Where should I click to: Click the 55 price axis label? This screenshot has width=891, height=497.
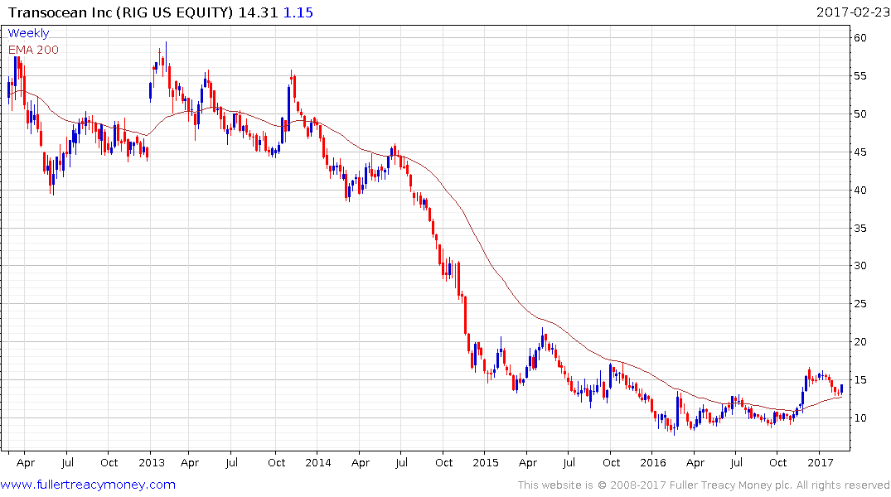tap(860, 76)
